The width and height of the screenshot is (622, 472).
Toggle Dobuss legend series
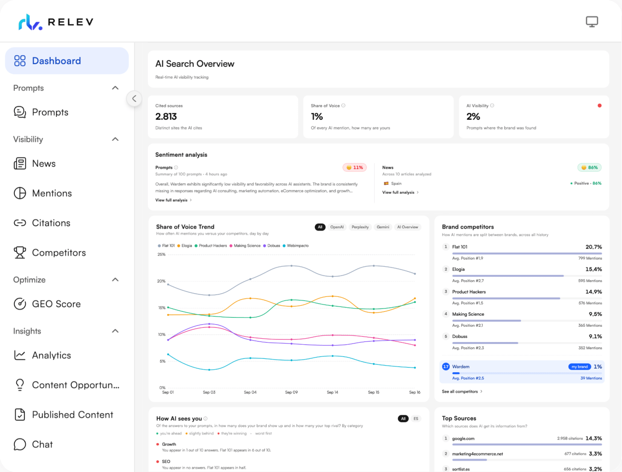point(271,246)
